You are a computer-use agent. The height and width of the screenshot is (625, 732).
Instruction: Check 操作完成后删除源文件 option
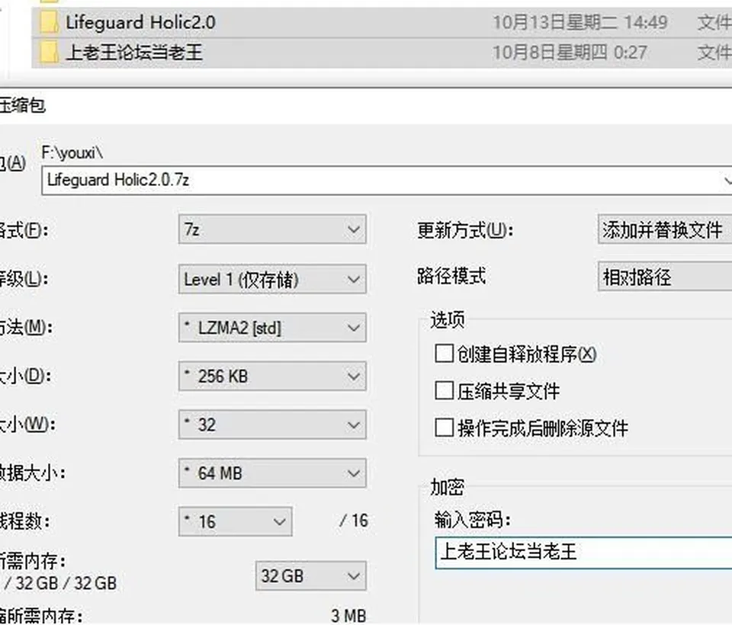[444, 428]
